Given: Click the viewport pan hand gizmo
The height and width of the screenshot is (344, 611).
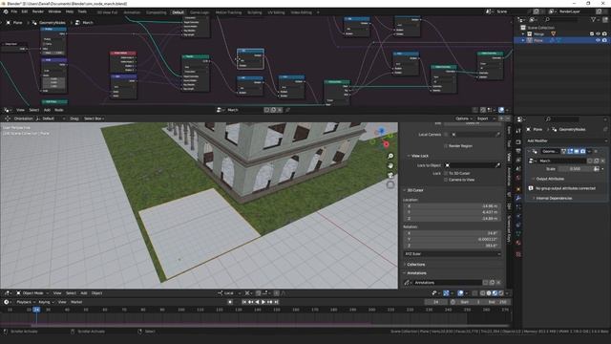Looking at the screenshot, I should point(390,165).
